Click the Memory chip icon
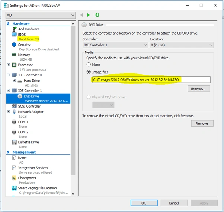The height and width of the screenshot is (212, 224). (14, 55)
